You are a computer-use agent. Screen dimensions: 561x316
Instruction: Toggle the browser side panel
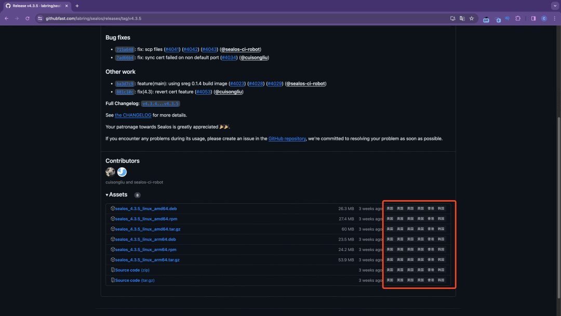tap(533, 18)
